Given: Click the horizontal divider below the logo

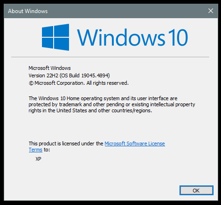Looking at the screenshot, I should tap(110, 57).
